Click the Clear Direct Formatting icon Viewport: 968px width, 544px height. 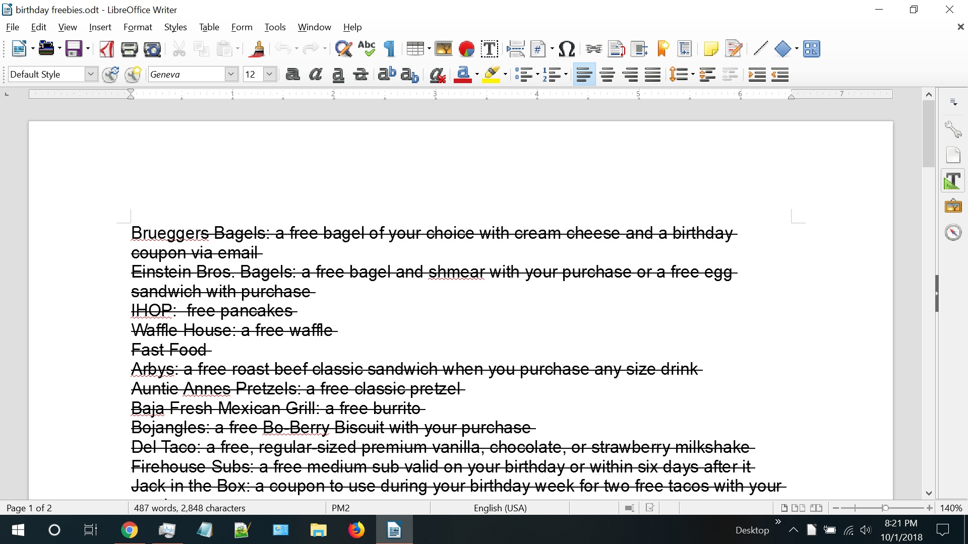pos(437,75)
